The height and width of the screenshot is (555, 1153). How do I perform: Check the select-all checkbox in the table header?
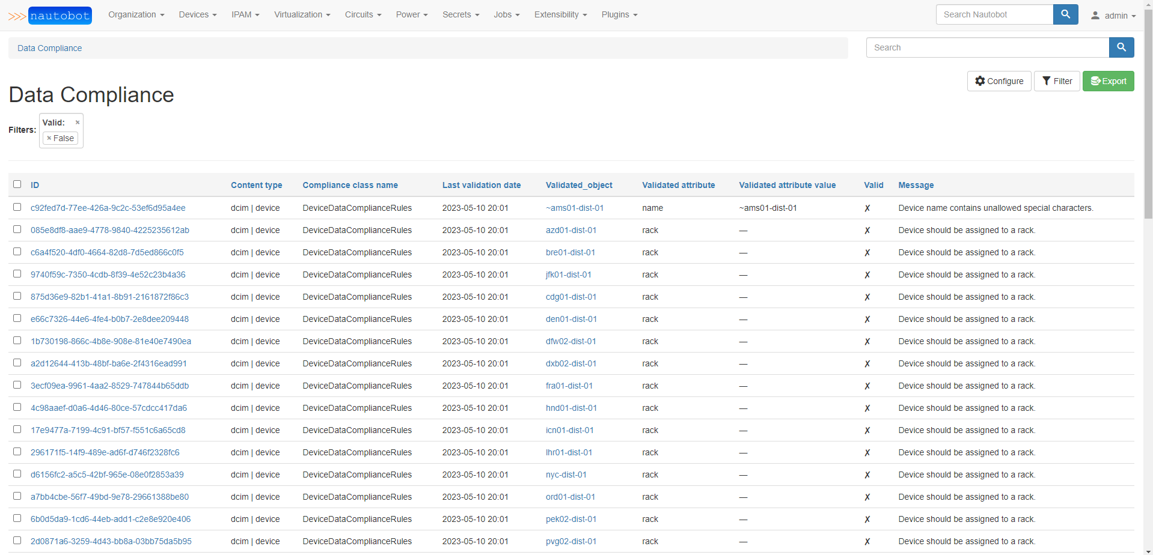[17, 184]
